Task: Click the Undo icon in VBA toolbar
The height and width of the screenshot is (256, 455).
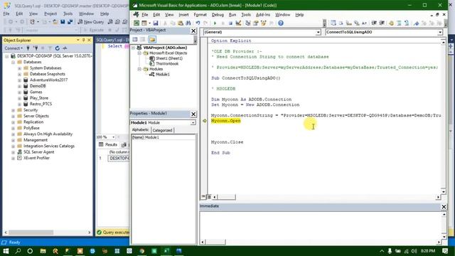Action: [x=198, y=23]
